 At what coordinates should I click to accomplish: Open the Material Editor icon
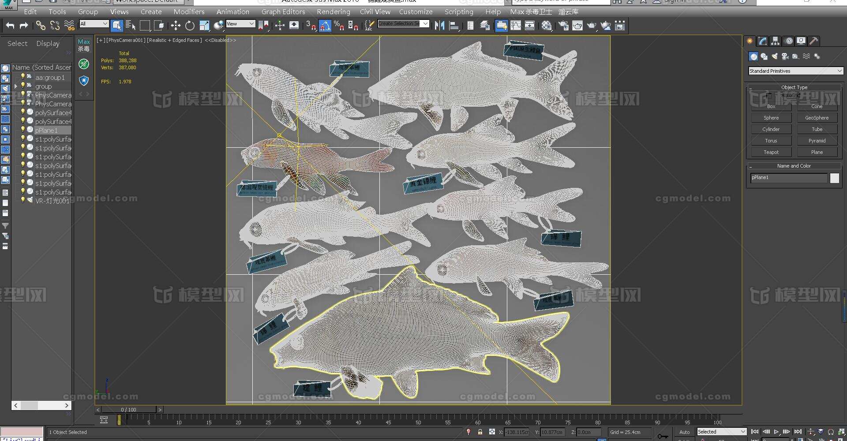pos(547,26)
